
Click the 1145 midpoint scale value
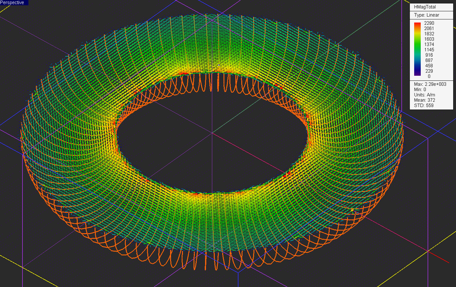click(429, 49)
